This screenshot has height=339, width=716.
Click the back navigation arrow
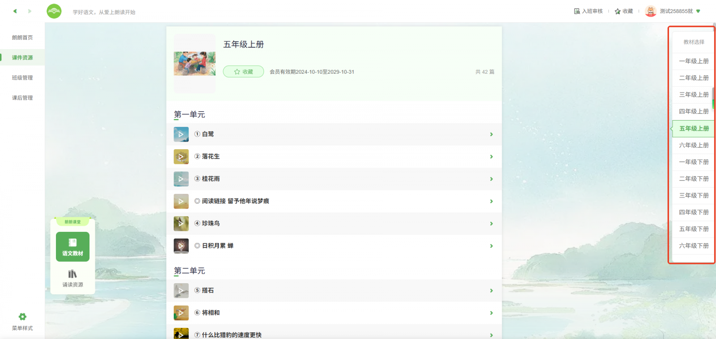coord(15,11)
